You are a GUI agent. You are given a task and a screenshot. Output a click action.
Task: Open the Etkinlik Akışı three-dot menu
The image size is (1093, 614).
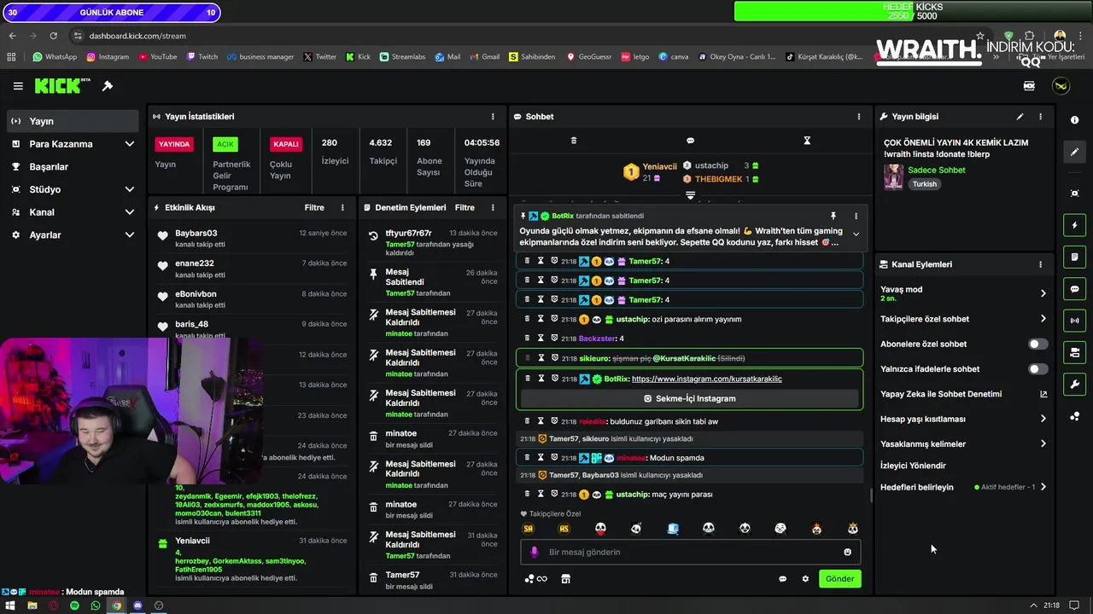pos(342,207)
